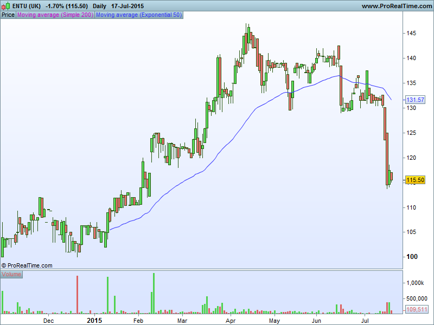The image size is (434, 325).
Task: Click the -1.70% (115.50) change readout
Action: (67, 6)
